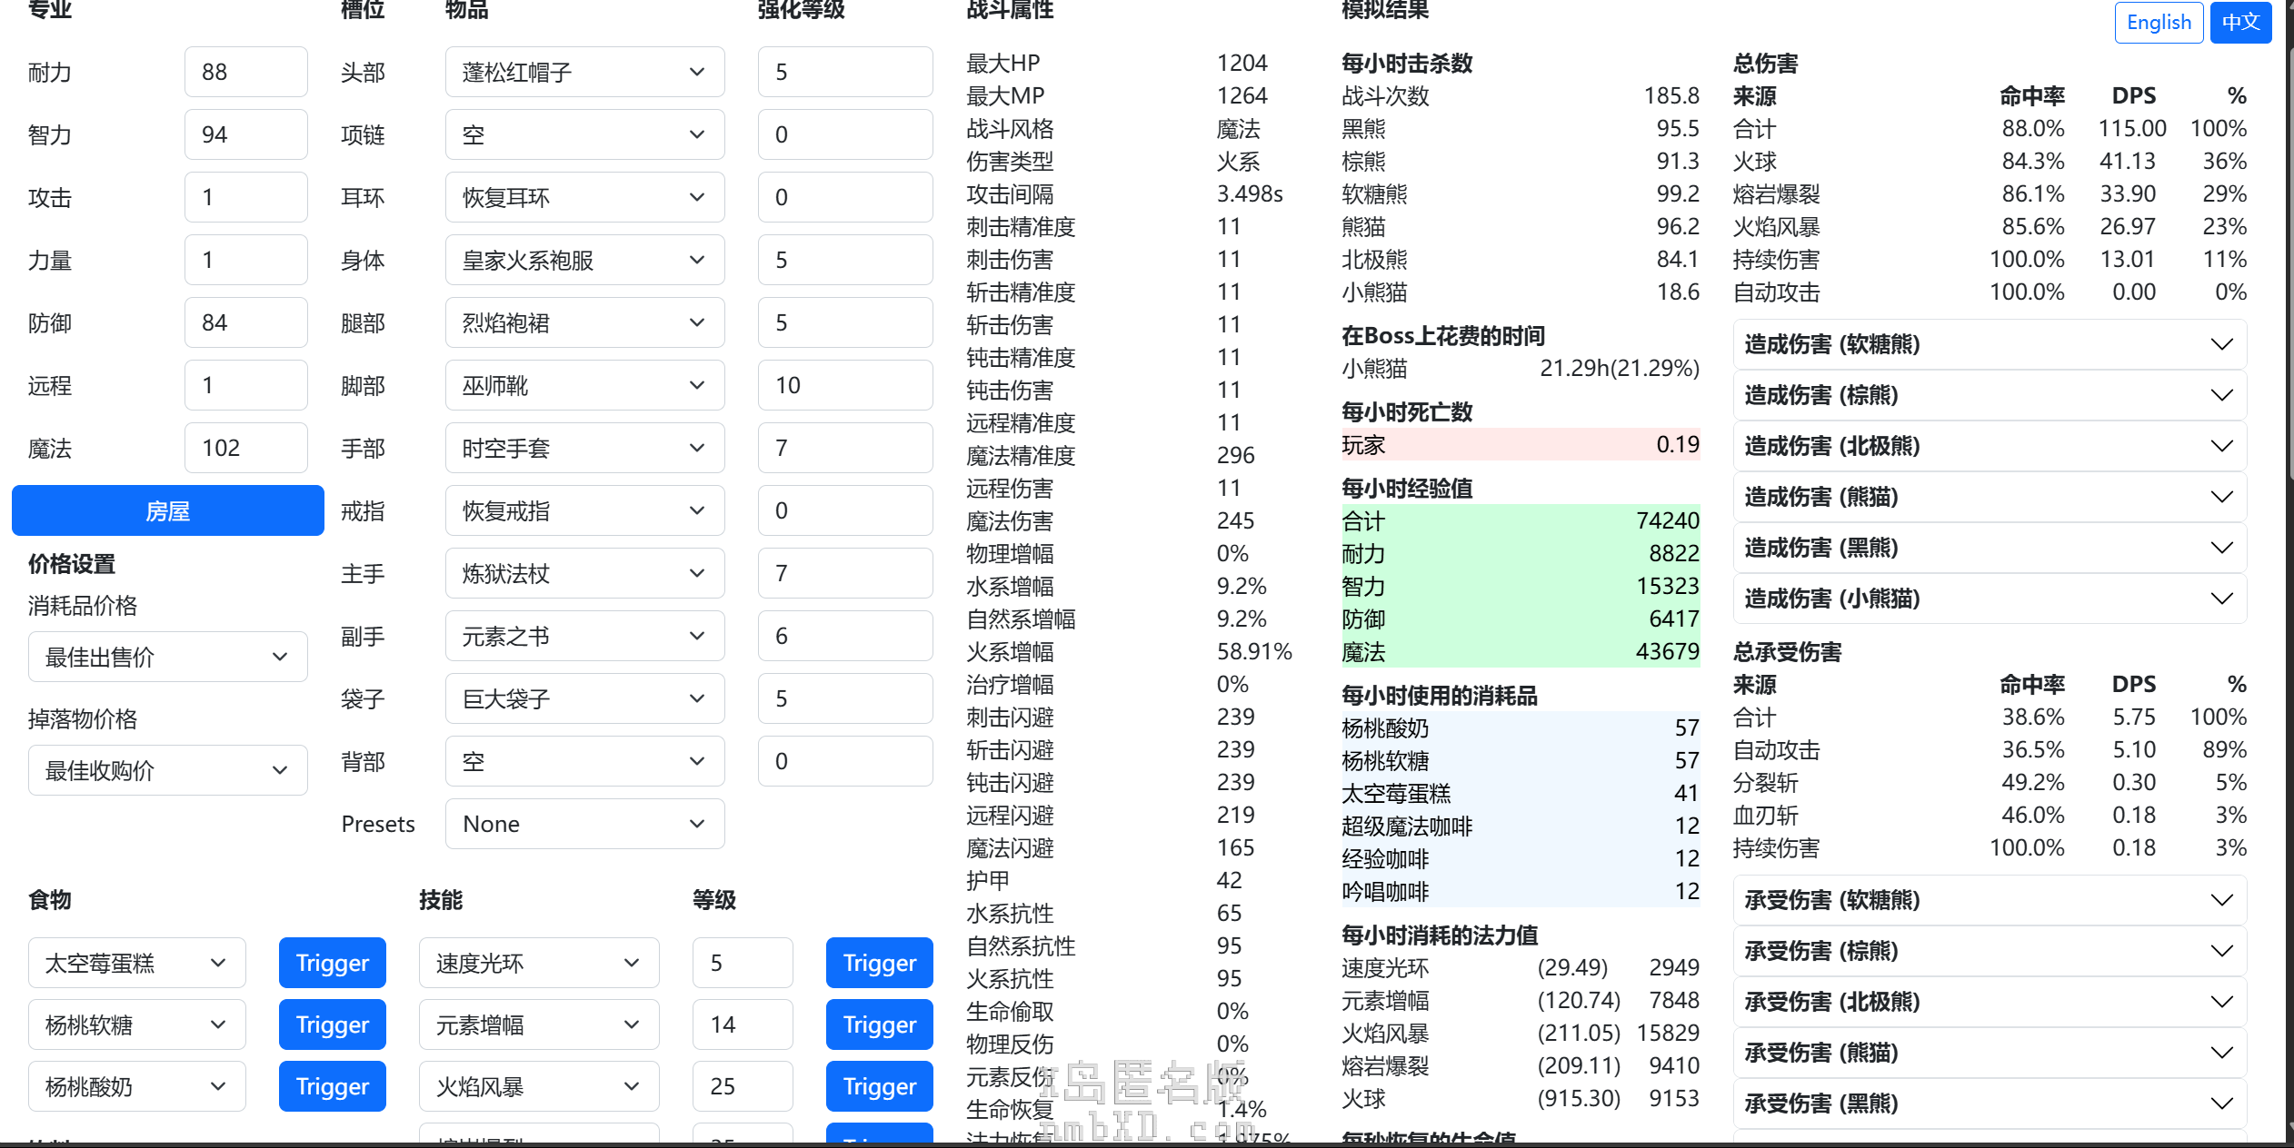
Task: Select the 火焰风暴 skill dropdown
Action: click(538, 1086)
